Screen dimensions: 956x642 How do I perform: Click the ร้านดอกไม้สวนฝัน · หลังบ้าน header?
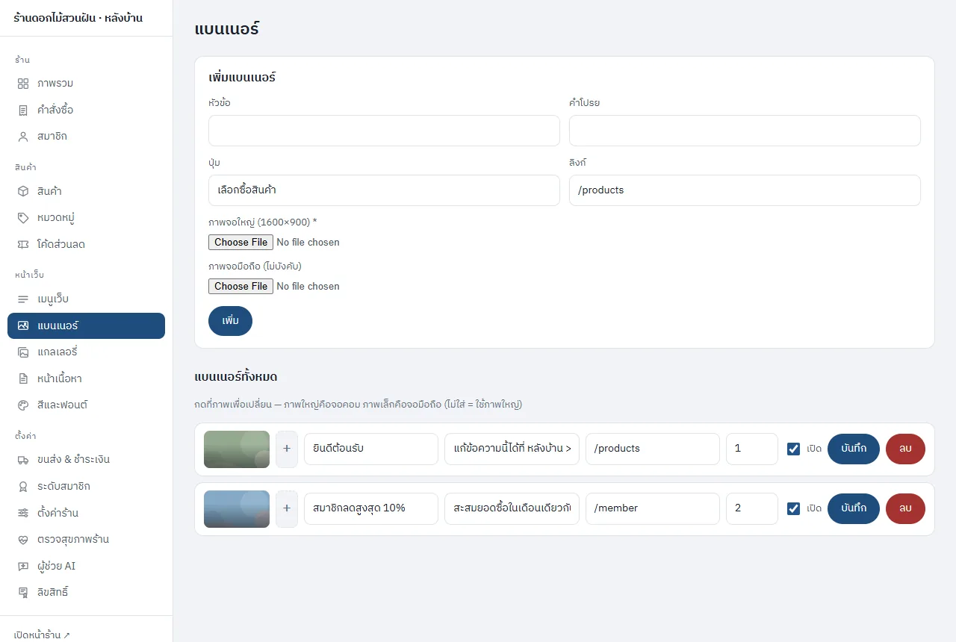[78, 18]
